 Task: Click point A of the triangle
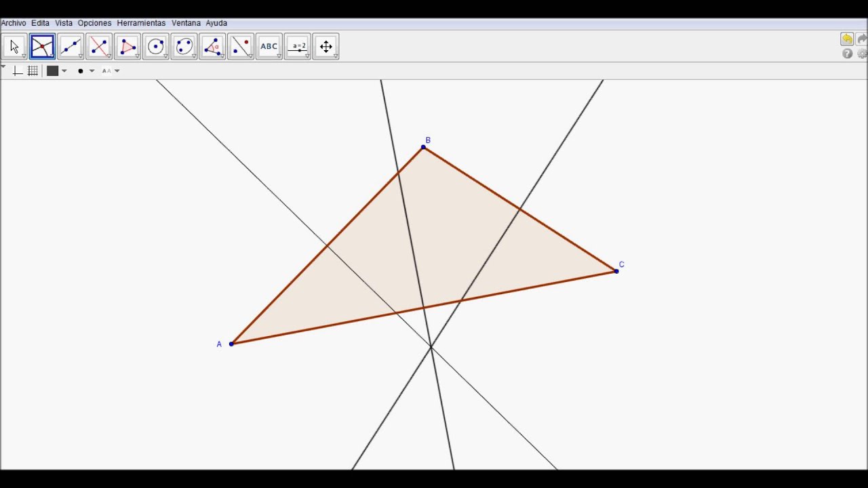point(231,344)
